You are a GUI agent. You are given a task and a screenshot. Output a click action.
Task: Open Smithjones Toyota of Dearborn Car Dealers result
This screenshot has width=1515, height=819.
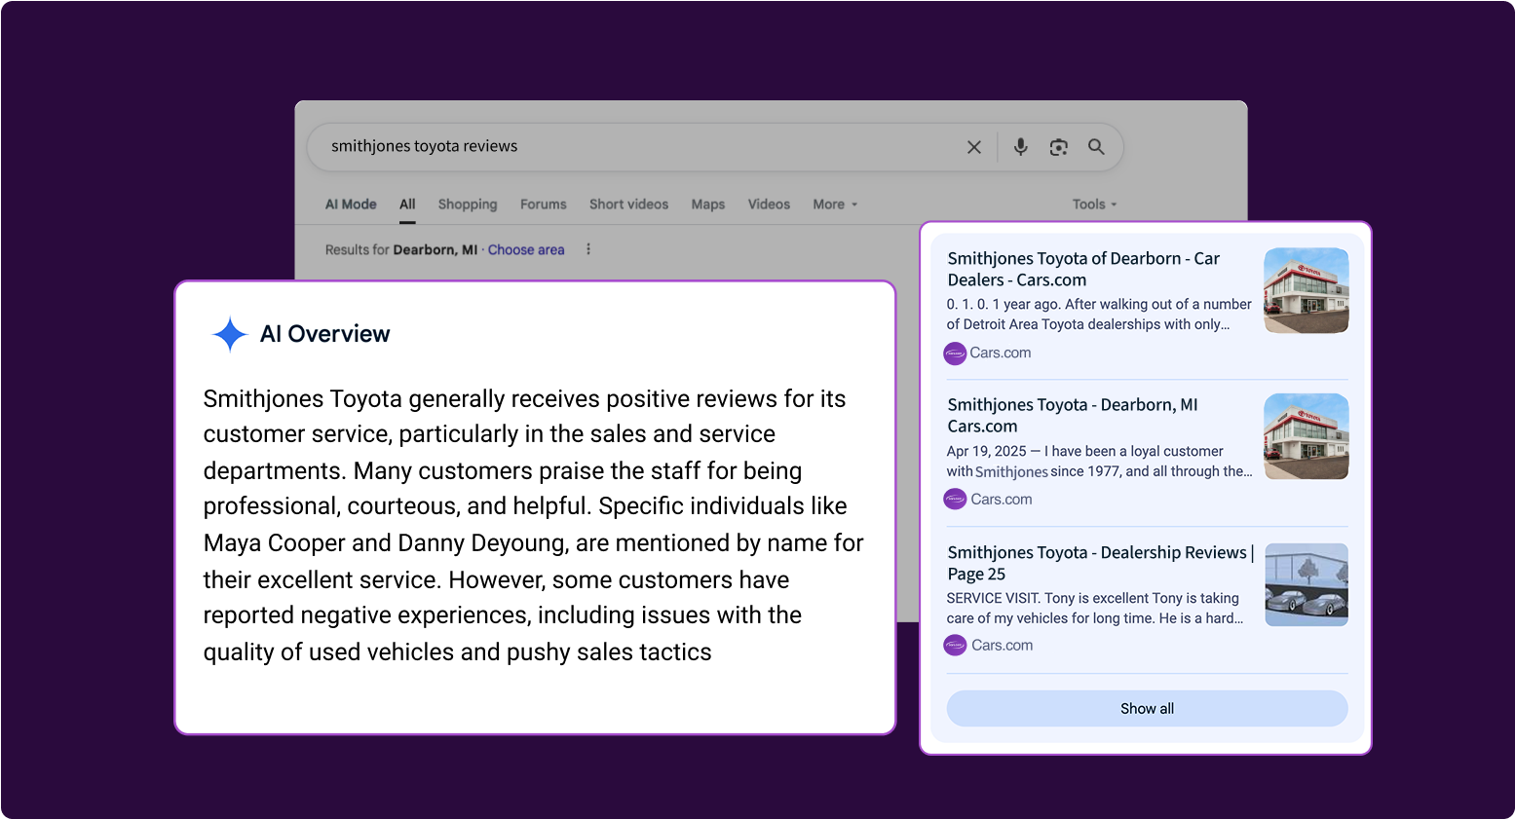click(x=1083, y=269)
